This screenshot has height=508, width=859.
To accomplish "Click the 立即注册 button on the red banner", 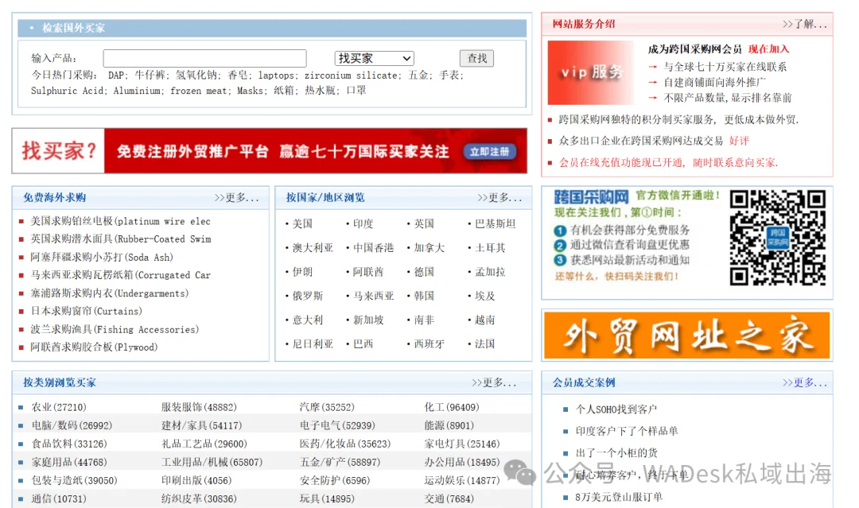I will point(489,152).
